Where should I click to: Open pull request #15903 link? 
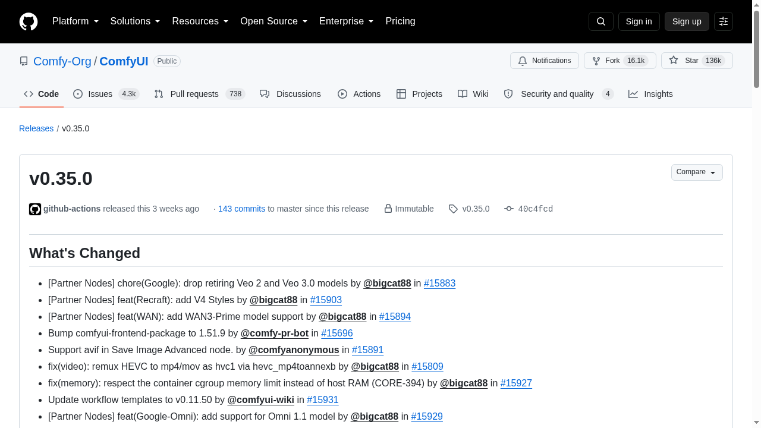[x=326, y=300]
